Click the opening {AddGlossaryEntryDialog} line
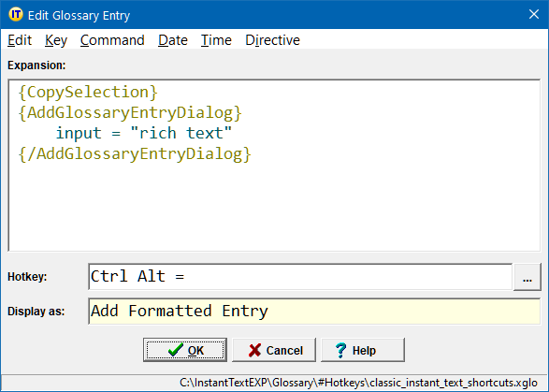This screenshot has height=392, width=549. click(130, 113)
